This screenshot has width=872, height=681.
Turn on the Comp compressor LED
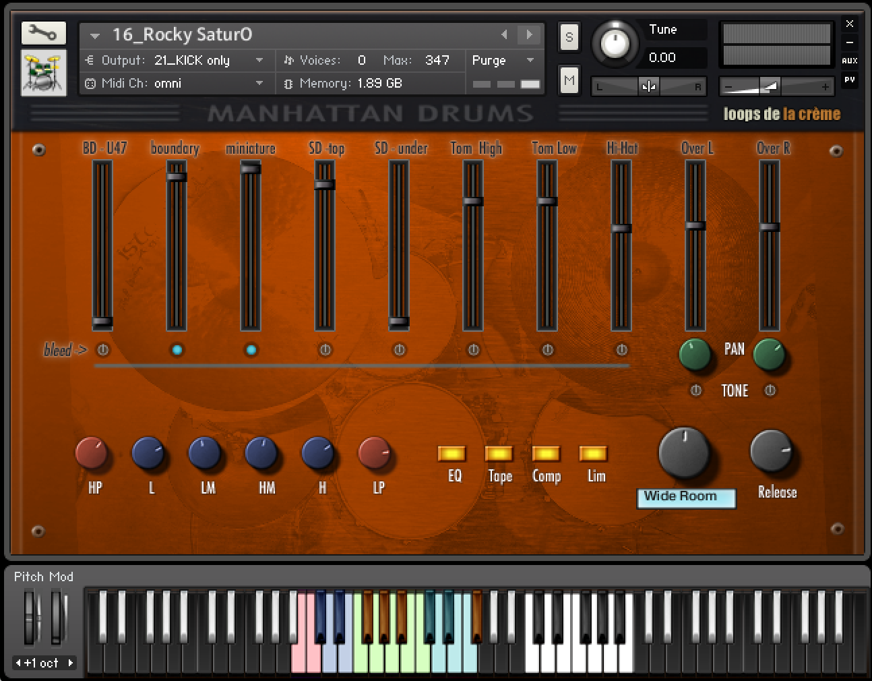[547, 452]
